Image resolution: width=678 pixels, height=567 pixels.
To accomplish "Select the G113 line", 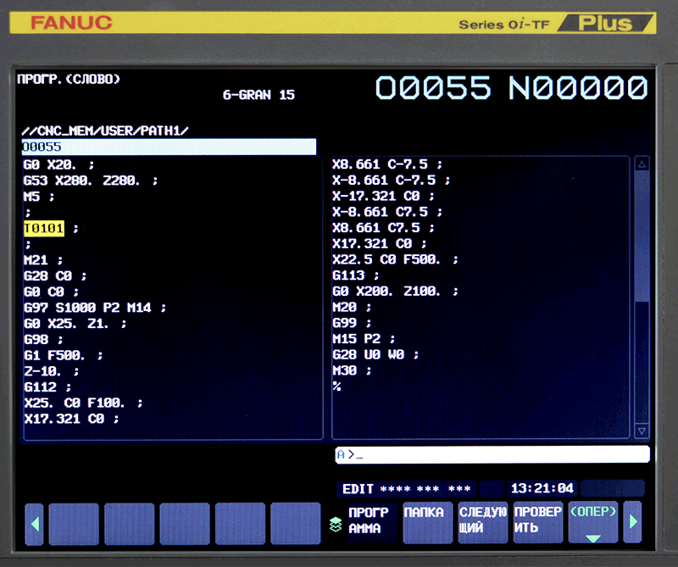I will (355, 275).
